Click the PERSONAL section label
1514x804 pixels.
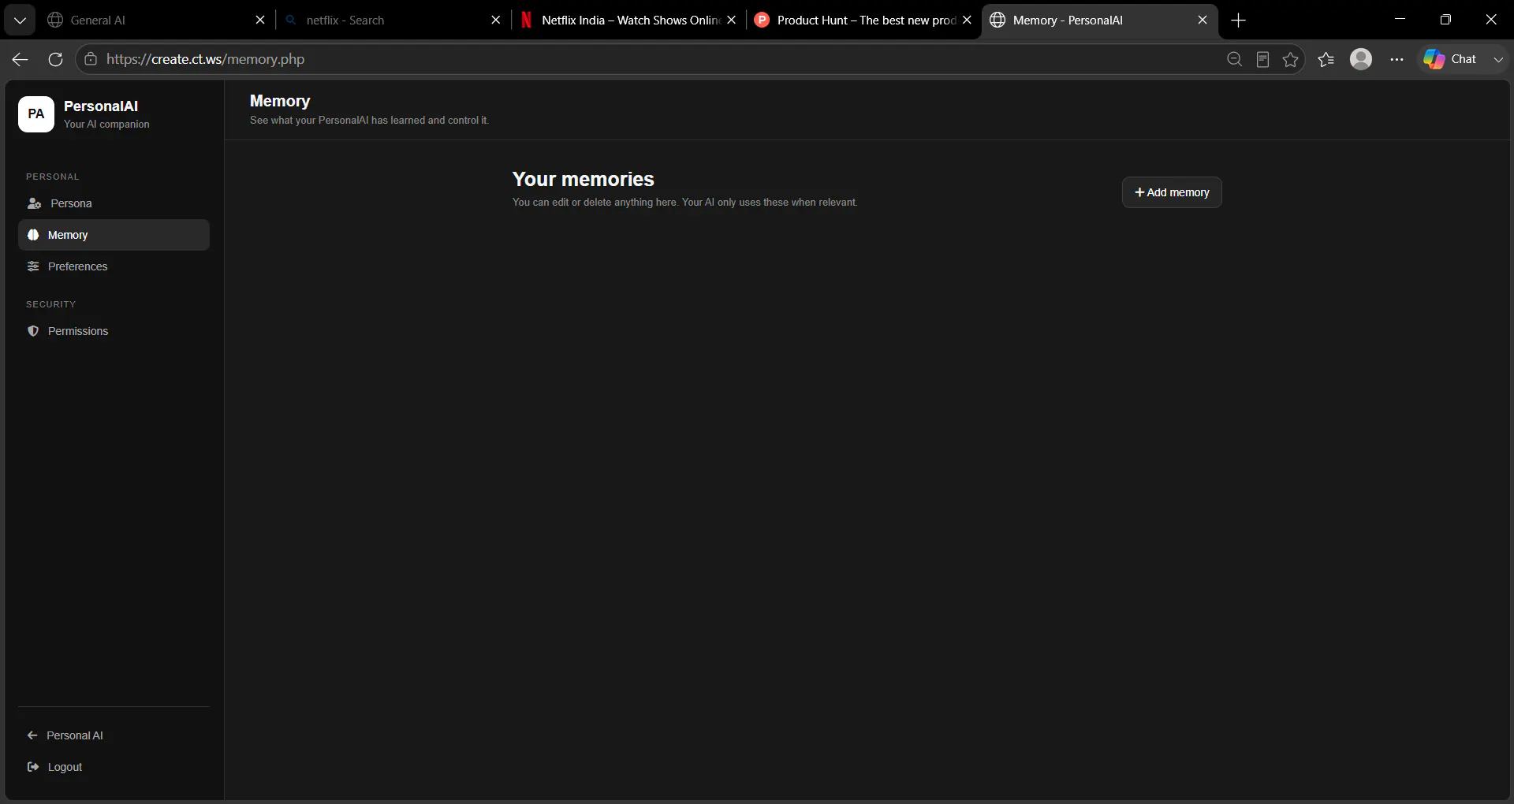(x=53, y=177)
